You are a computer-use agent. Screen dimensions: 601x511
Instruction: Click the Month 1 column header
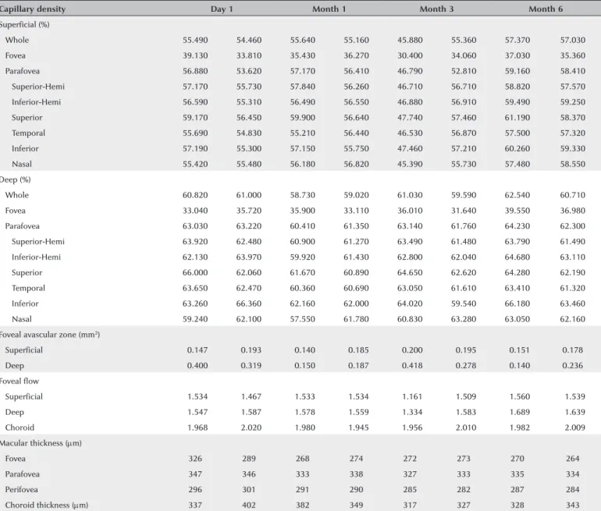[329, 9]
